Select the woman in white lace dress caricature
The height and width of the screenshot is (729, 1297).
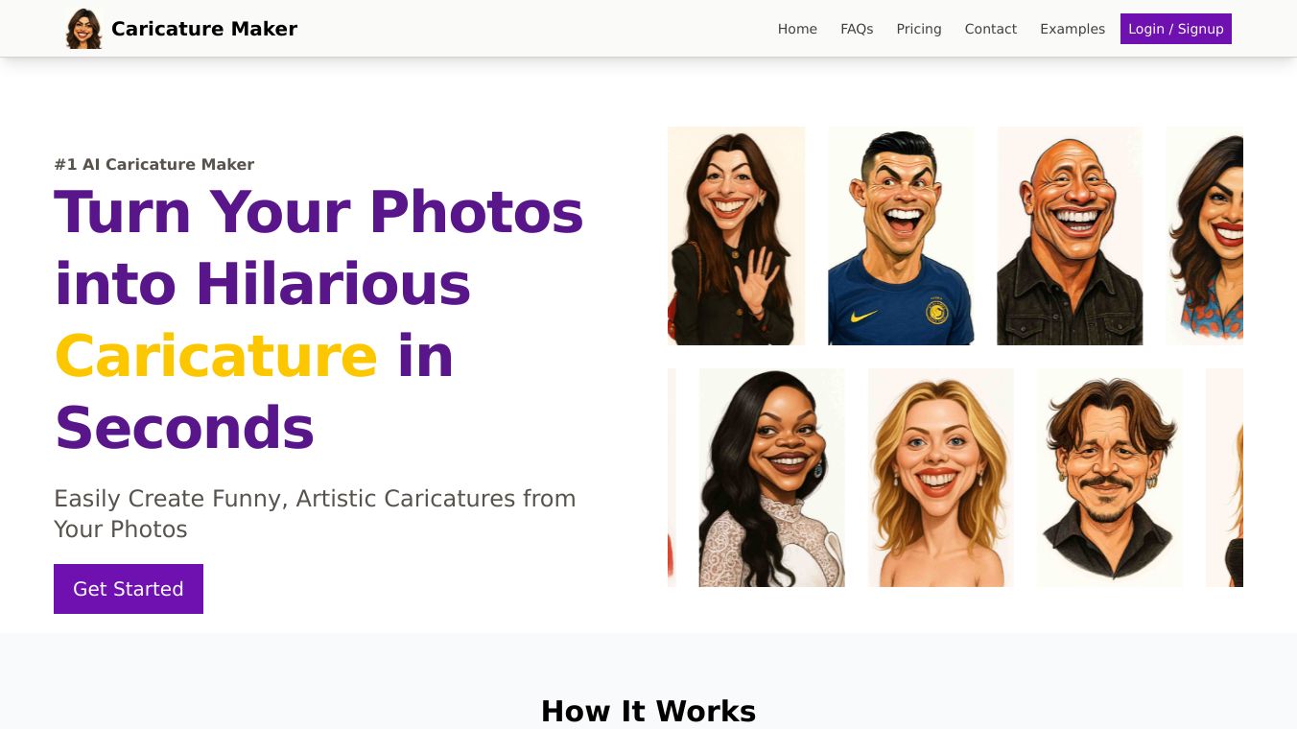tap(772, 478)
